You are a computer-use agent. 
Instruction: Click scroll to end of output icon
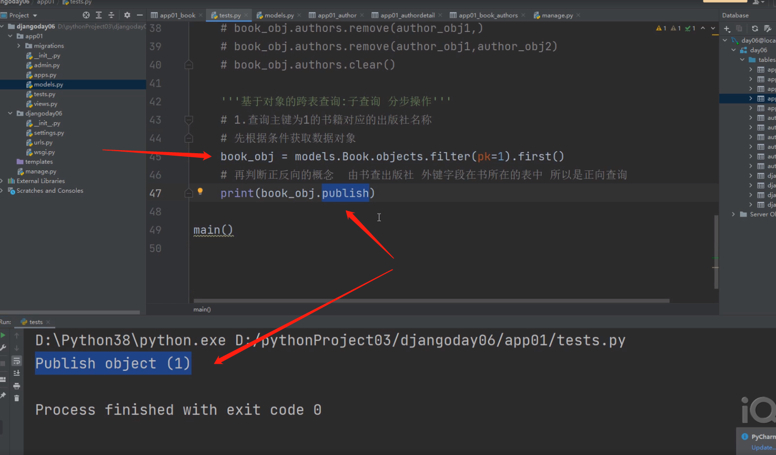[x=17, y=373]
